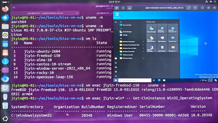The width and height of the screenshot is (218, 123).
Task: Launch LibreOffice Writer from the dock
Action: (x=5, y=44)
